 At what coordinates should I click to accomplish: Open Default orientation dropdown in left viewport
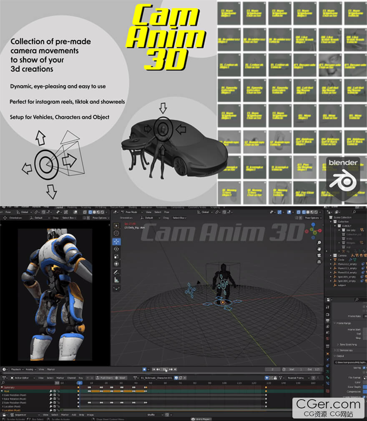[40, 218]
